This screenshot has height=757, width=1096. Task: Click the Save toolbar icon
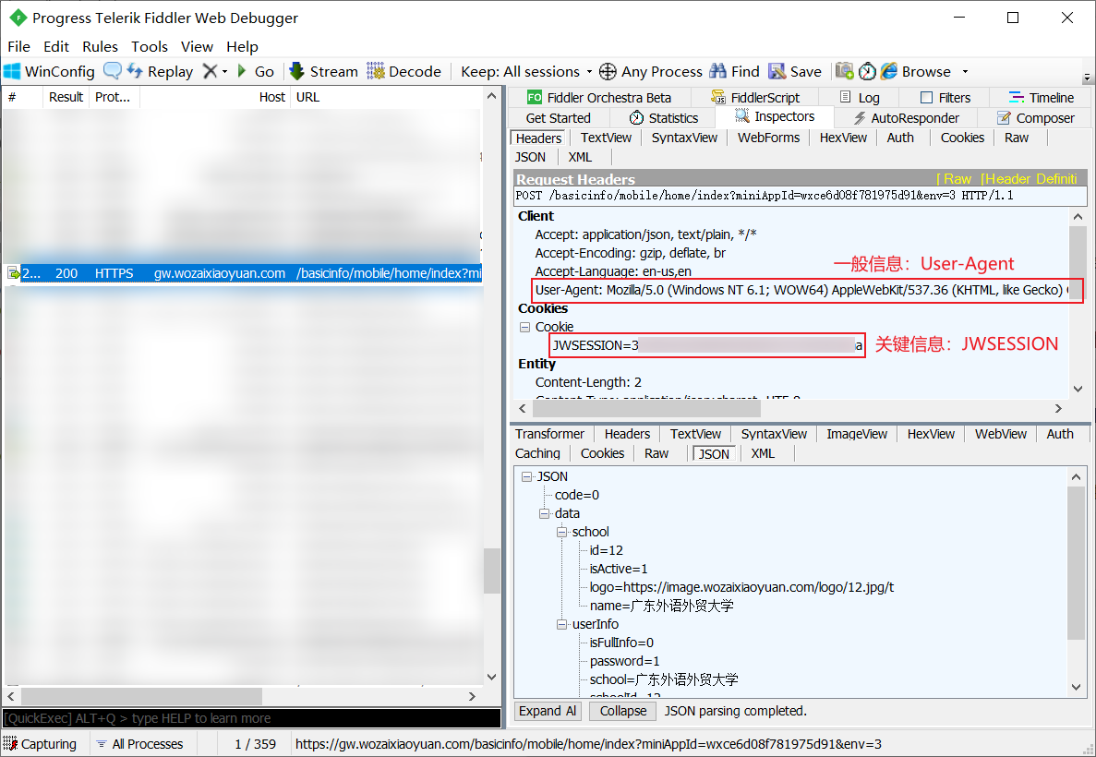(777, 71)
